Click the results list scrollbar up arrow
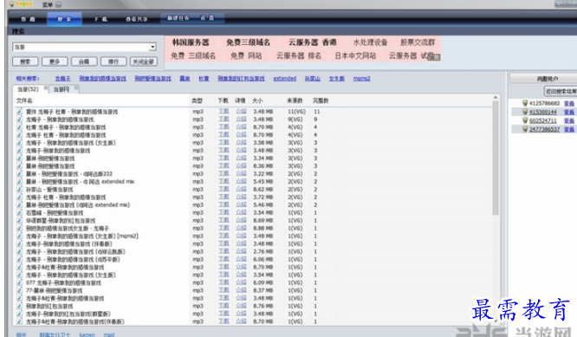This screenshot has width=577, height=337. [496, 98]
